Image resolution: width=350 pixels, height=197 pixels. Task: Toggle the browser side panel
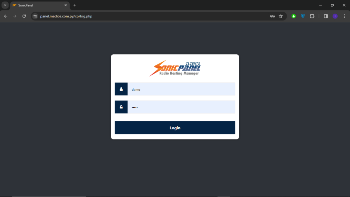326,16
